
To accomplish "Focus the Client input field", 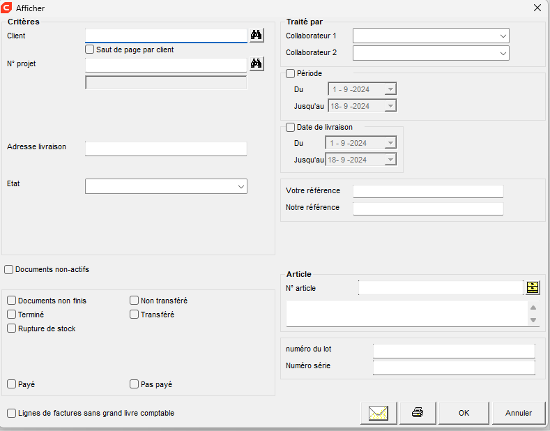I will 166,36.
